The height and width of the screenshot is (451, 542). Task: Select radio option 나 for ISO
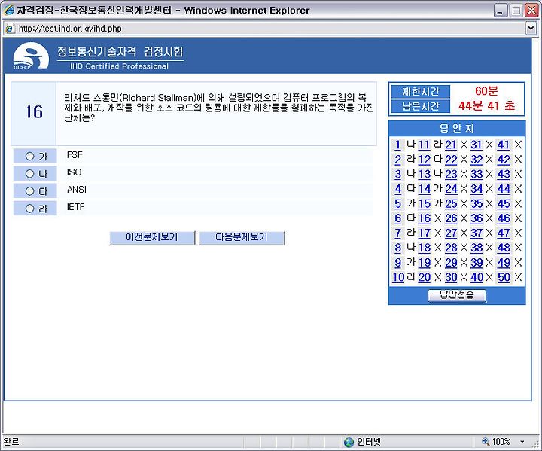click(29, 174)
